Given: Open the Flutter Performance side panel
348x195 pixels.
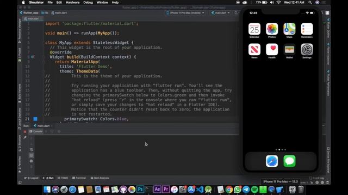Looking at the screenshot, I should [328, 83].
